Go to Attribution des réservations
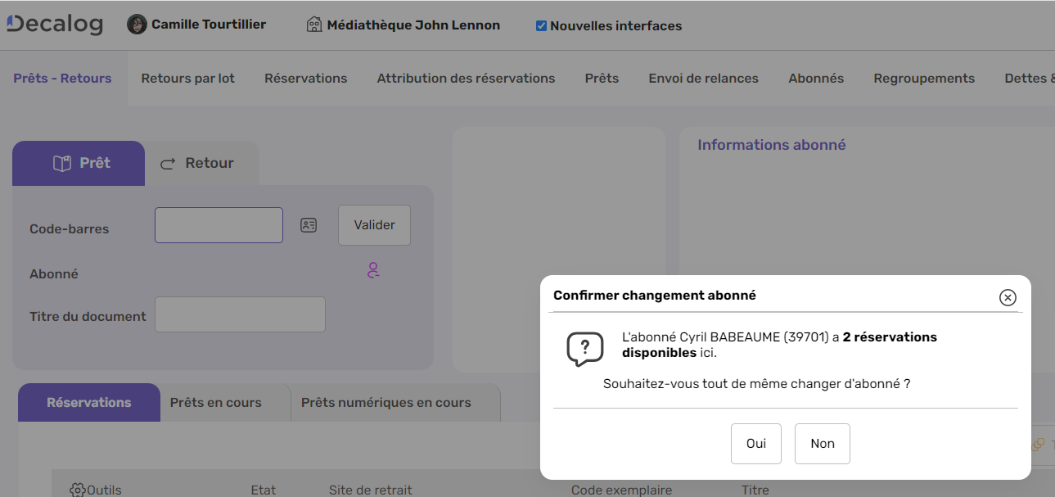 point(466,79)
